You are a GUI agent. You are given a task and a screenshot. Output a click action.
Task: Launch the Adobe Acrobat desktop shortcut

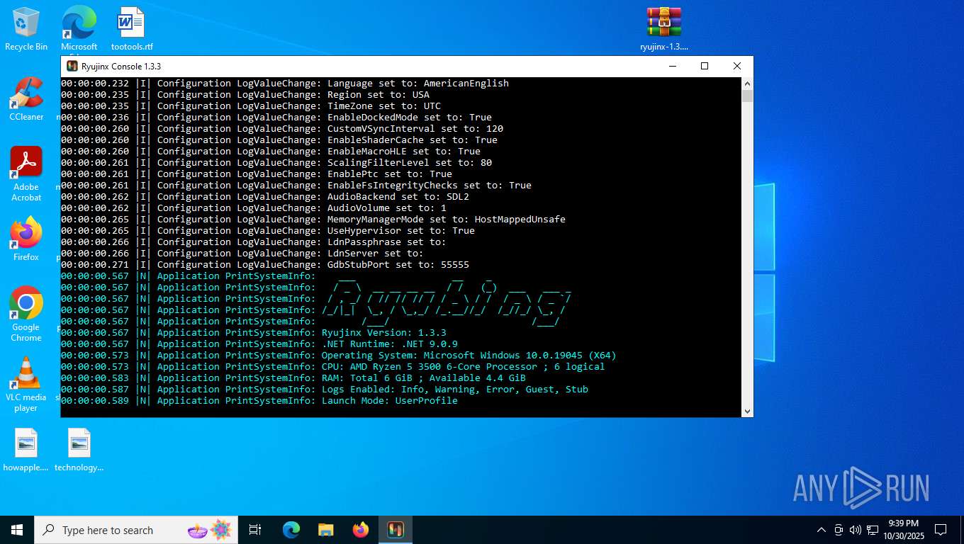point(26,174)
